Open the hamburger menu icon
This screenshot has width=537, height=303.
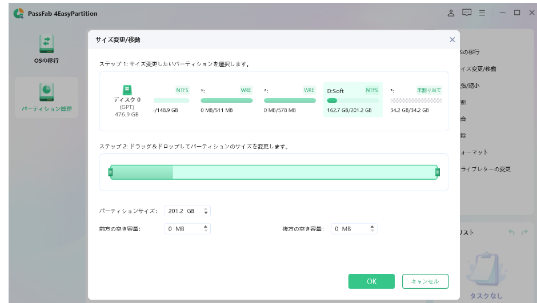pyautogui.click(x=482, y=13)
